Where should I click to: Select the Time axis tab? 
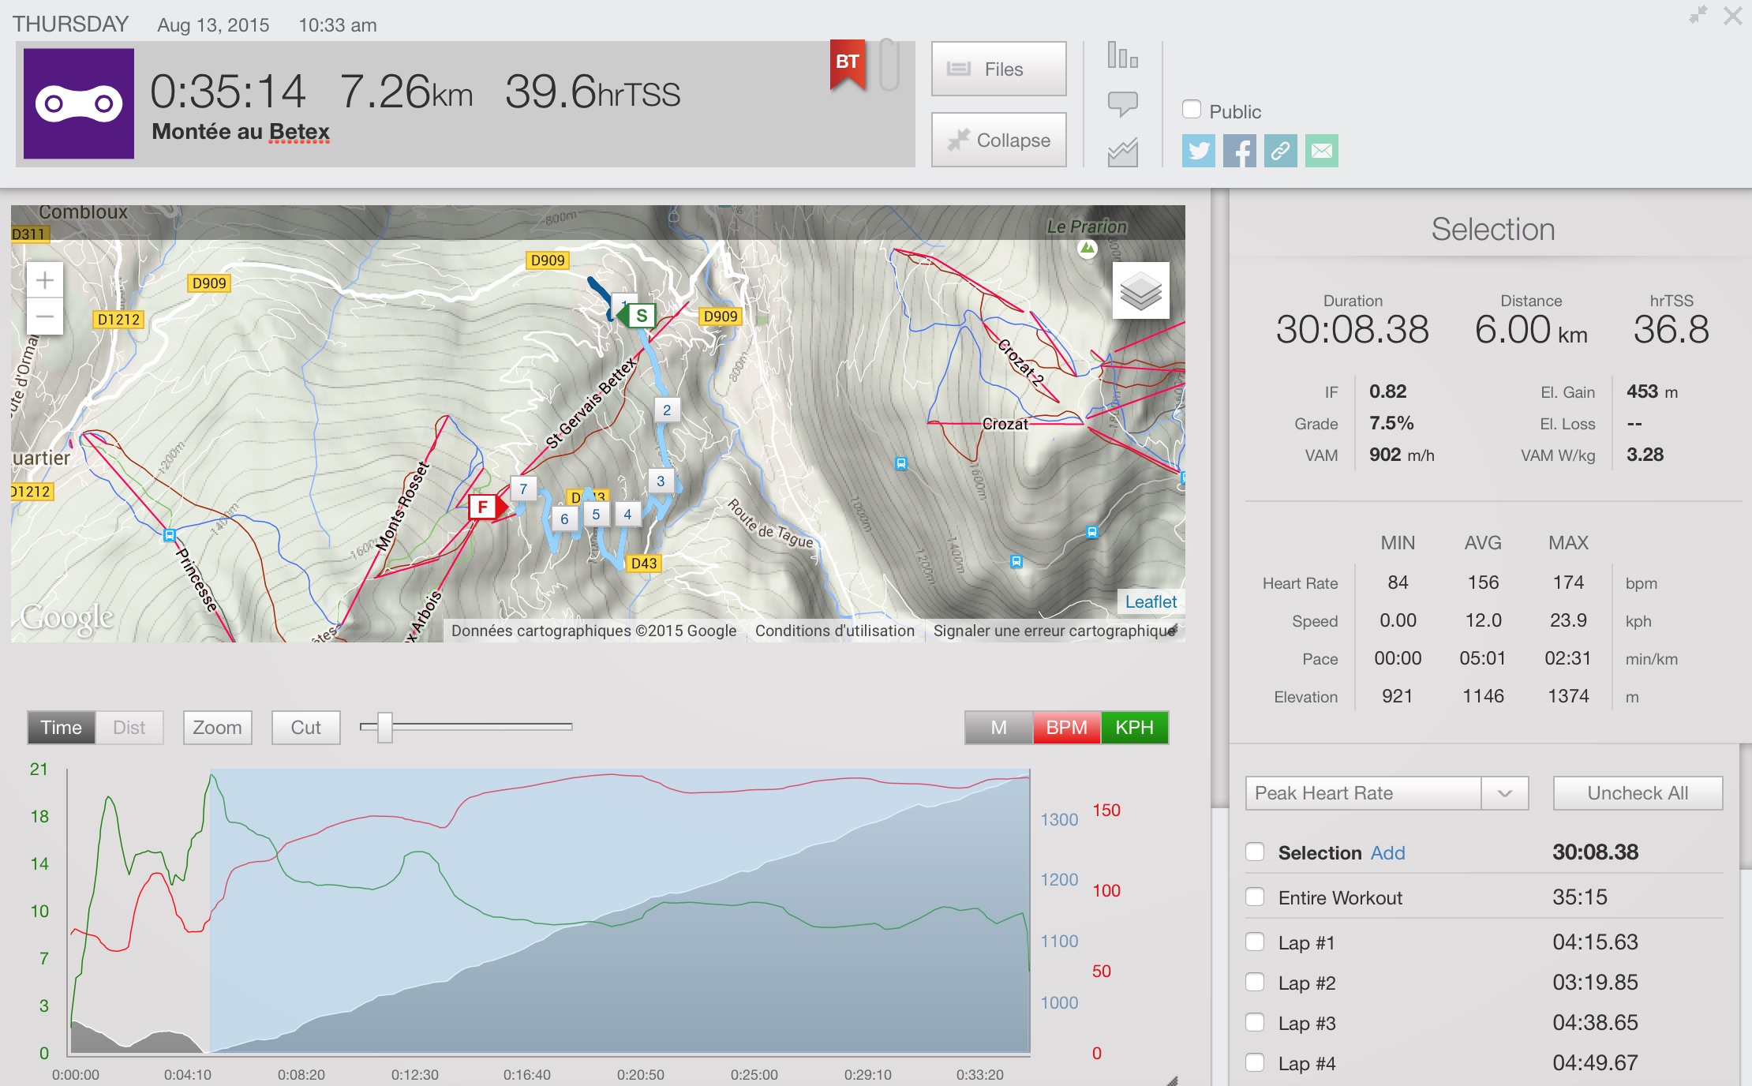[x=62, y=728]
